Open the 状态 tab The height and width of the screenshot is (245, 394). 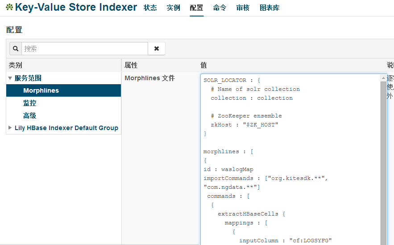150,8
